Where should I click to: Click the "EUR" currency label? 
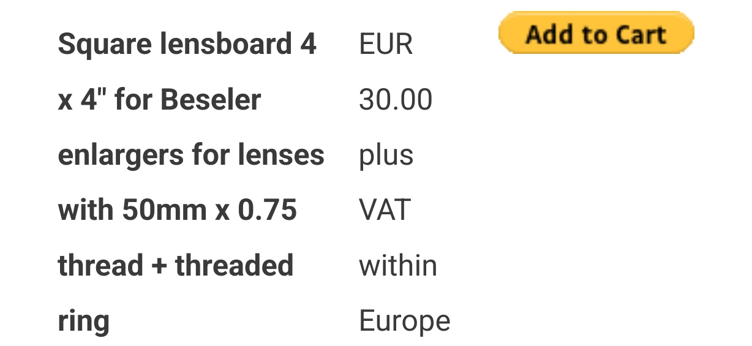click(386, 45)
